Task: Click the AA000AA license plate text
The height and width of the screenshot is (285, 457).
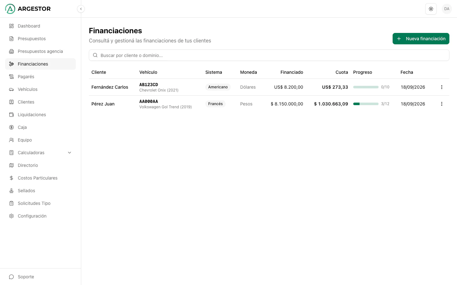Action: pyautogui.click(x=149, y=101)
